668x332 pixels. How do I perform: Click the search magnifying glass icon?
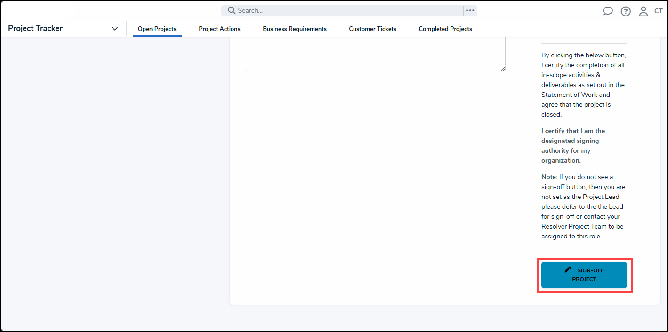click(x=231, y=10)
